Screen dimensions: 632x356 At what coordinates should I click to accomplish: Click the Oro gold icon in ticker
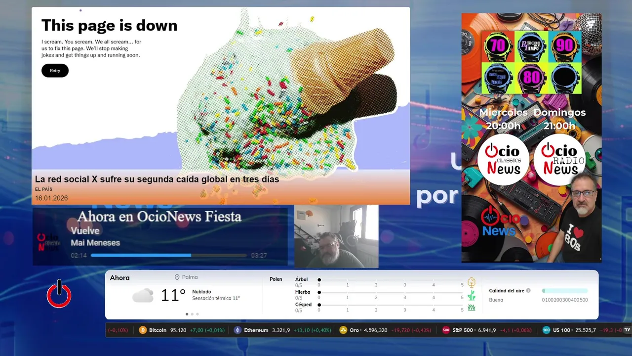(343, 330)
